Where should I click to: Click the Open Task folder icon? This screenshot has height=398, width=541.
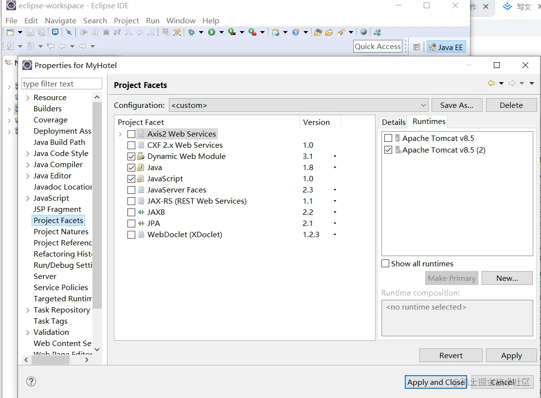(x=329, y=32)
